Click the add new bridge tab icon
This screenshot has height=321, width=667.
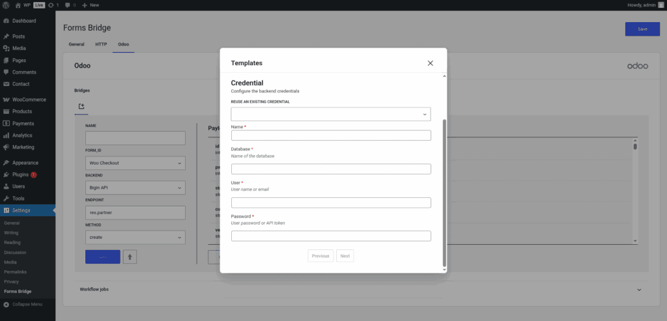pos(81,106)
